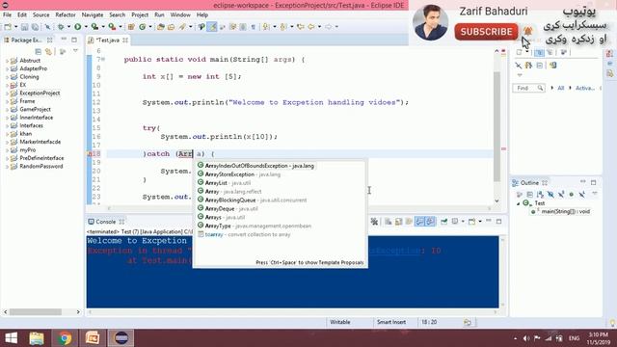Select the Cloning project in Package Explorer
Screen dimensions: 617x347
pyautogui.click(x=29, y=77)
